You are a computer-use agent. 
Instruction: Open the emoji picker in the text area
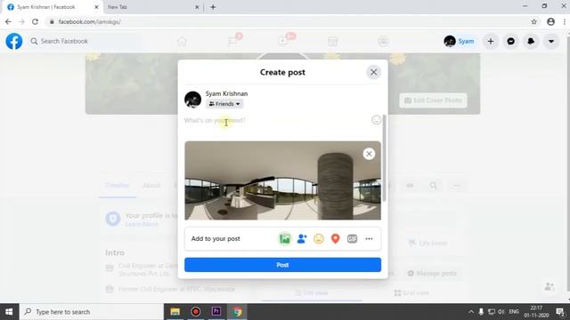[x=376, y=120]
